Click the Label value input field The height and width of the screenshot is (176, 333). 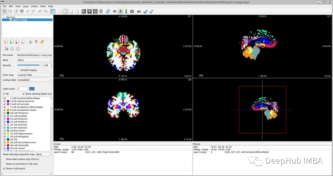(23, 89)
